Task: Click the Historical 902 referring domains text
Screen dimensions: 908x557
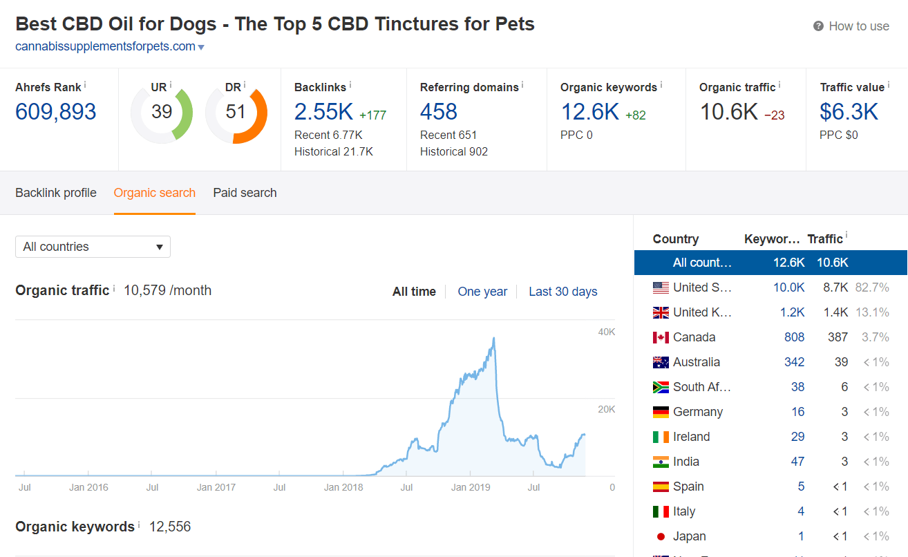Action: point(454,151)
